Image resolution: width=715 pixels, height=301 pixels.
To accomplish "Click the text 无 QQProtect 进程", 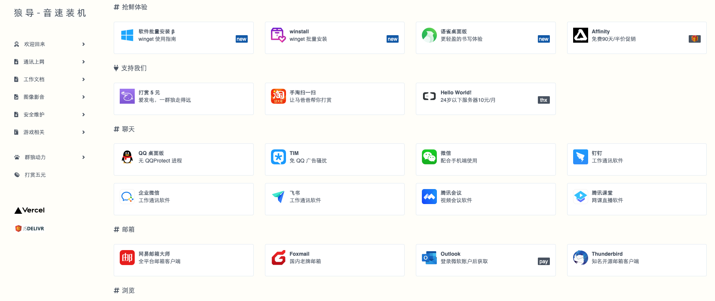I will coord(160,161).
